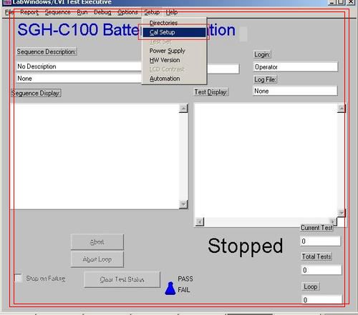Open the Debug menu
Image resolution: width=358 pixels, height=315 pixels.
coord(102,12)
